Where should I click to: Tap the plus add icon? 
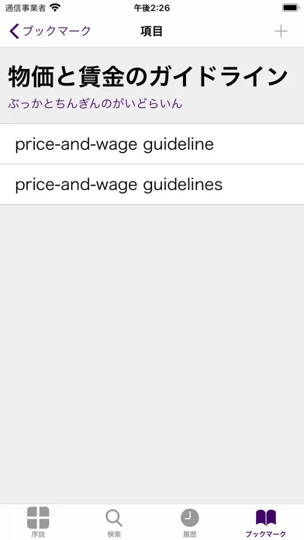[281, 32]
